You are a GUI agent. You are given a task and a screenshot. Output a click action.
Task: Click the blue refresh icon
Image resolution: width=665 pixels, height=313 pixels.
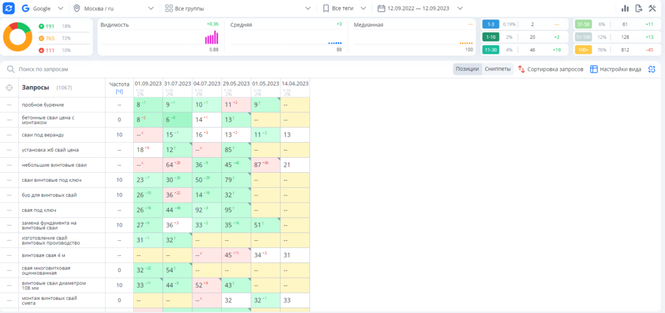[8, 8]
